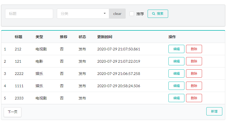
Task: Select the title cell 2333
Action: pos(19,98)
